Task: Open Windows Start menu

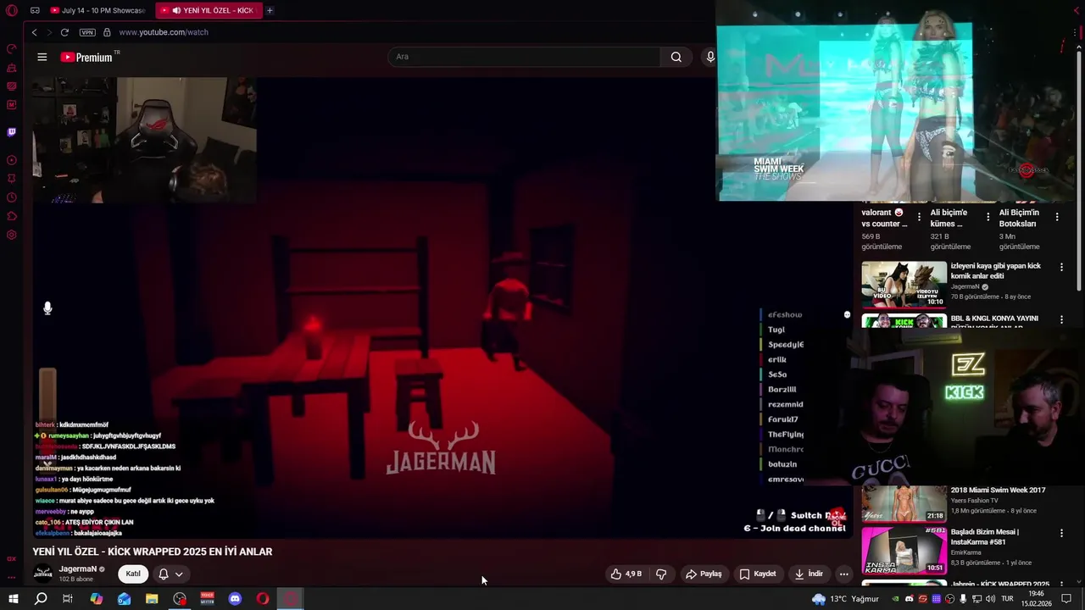Action: coord(13,599)
